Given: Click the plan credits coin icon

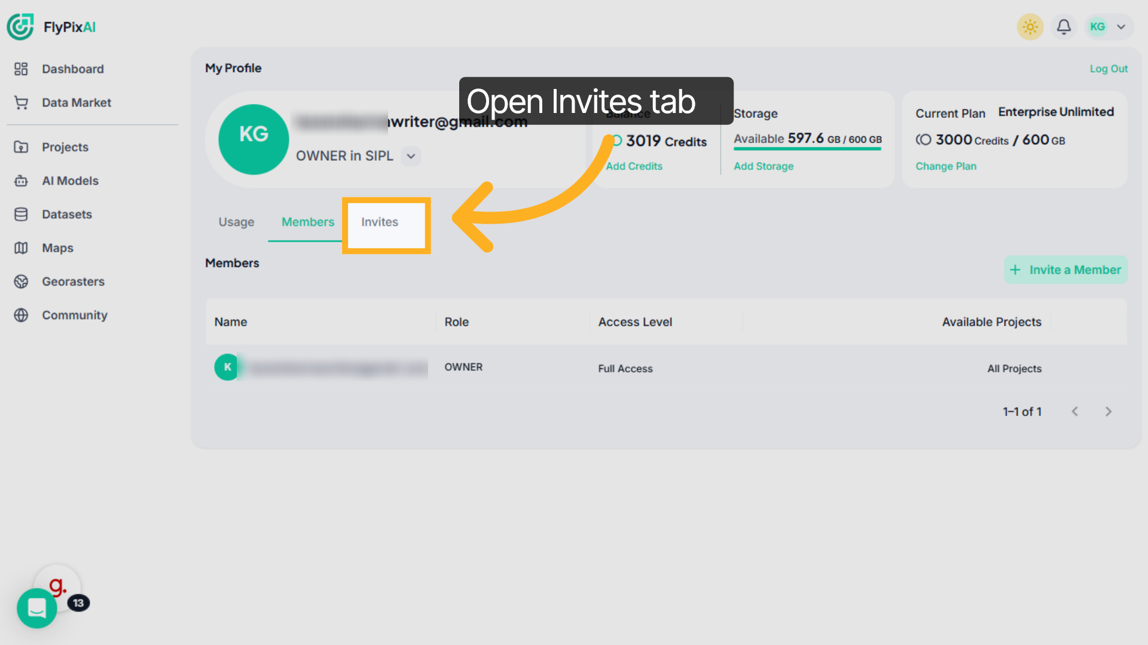Looking at the screenshot, I should [924, 140].
